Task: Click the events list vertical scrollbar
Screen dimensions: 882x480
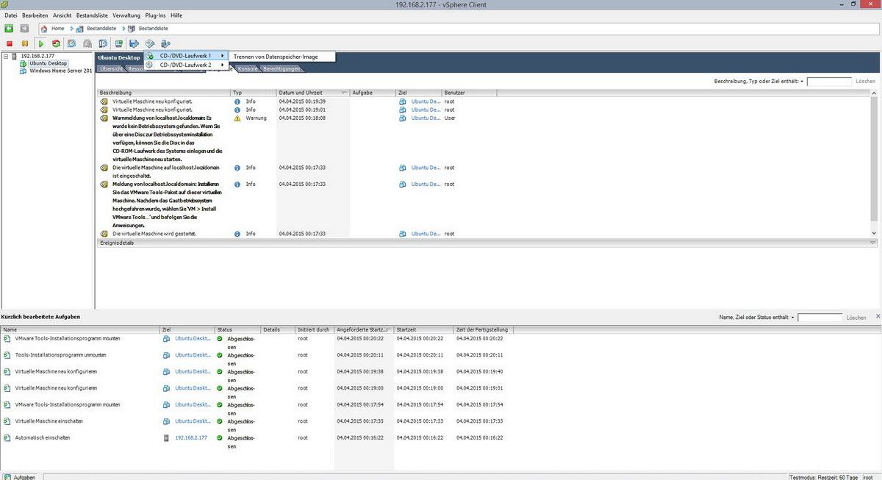Action: [874, 163]
